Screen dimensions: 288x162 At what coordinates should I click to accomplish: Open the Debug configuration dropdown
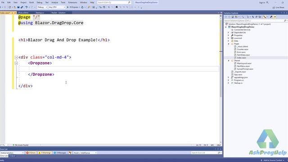42,7
